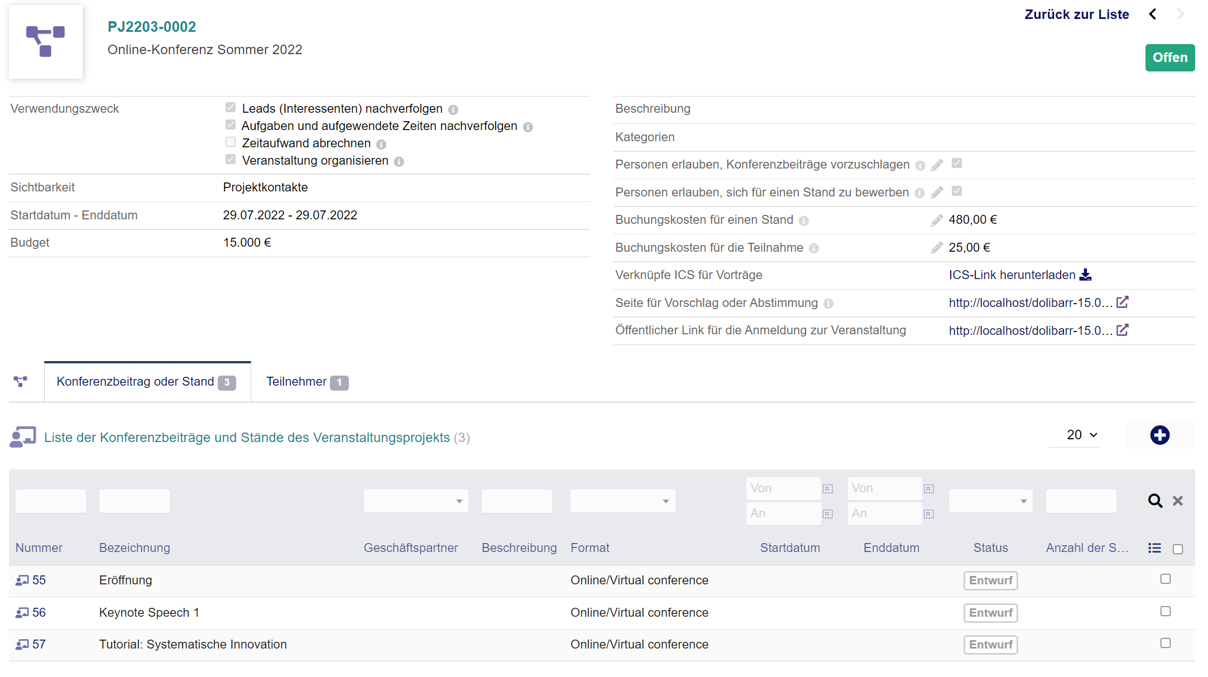Toggle Aufgaben und aufgewendete Zeiten checkbox
The height and width of the screenshot is (677, 1208).
pos(231,124)
